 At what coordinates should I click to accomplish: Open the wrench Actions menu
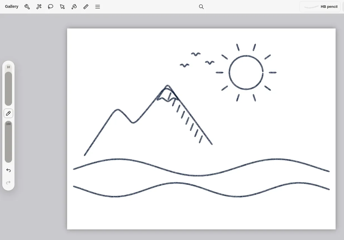coord(27,7)
